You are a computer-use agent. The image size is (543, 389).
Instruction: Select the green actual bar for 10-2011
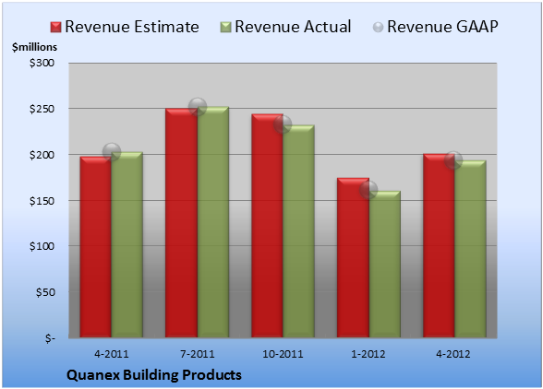tap(299, 231)
